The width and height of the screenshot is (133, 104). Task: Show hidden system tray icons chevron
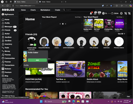click(x=109, y=101)
